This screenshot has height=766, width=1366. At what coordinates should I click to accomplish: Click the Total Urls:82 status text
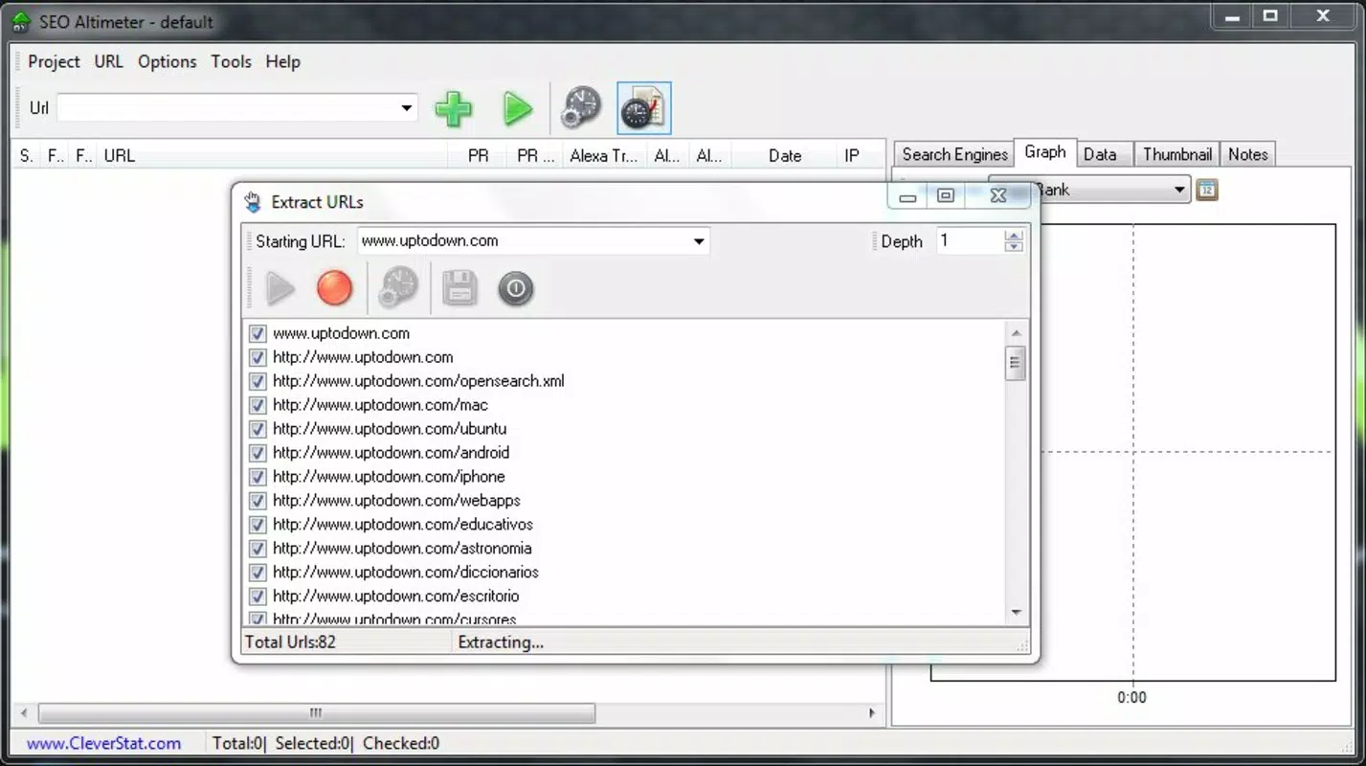(x=290, y=642)
